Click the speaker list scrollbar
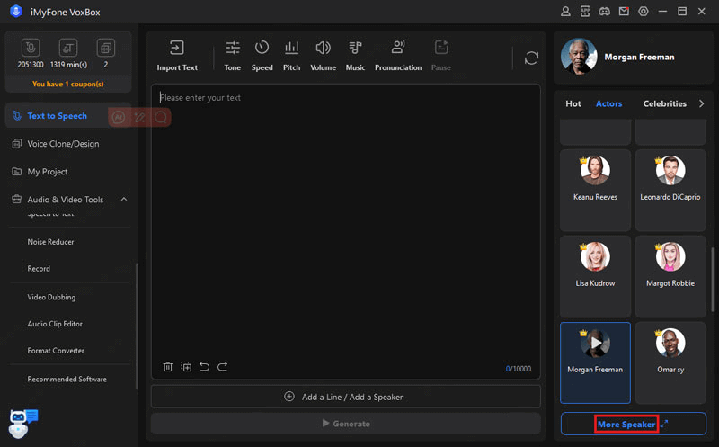 712,280
